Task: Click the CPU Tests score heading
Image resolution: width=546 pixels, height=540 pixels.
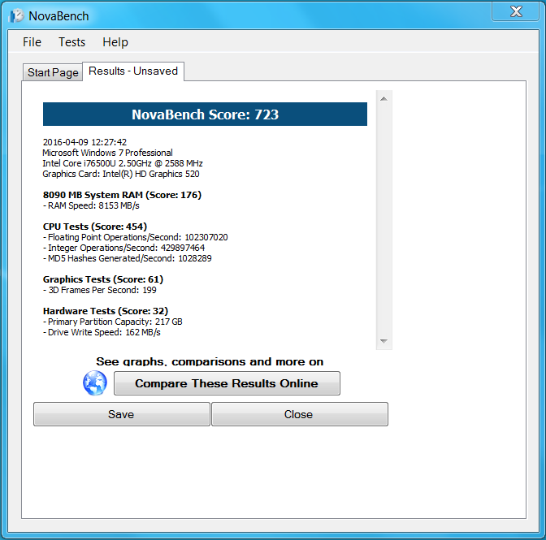Action: pos(95,227)
